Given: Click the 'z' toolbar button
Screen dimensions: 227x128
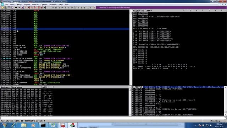Looking at the screenshot, I should pyautogui.click(x=81, y=7).
